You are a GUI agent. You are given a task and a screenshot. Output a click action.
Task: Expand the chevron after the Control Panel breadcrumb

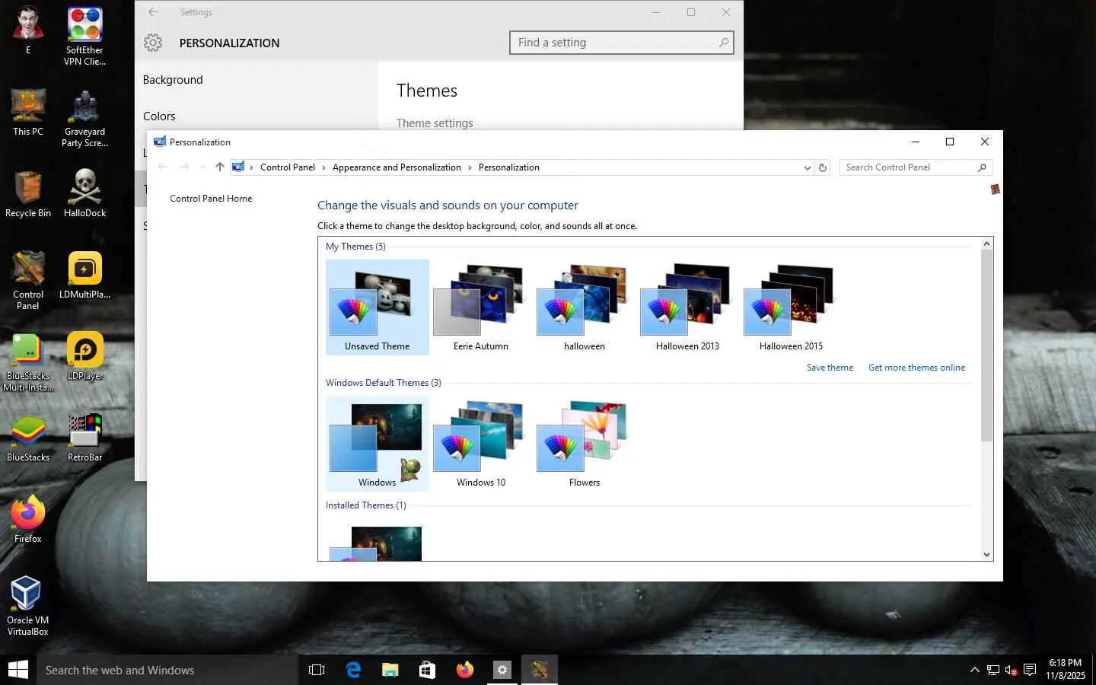pyautogui.click(x=323, y=167)
